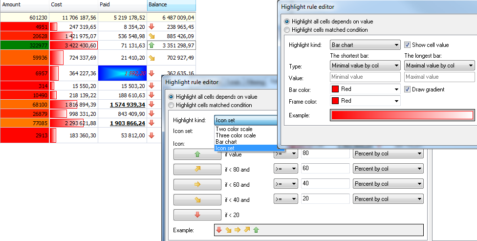Click the Amount column header
The height and width of the screenshot is (241, 477).
pyautogui.click(x=24, y=4)
